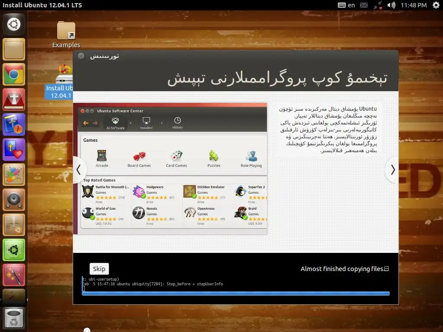The width and height of the screenshot is (443, 332).
Task: Open the keyboard layout en indicator
Action: point(346,5)
